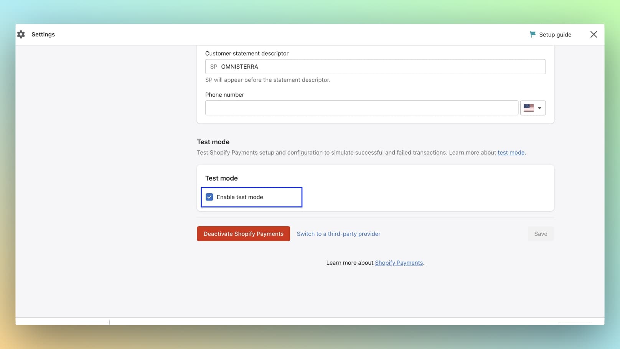Click the Test mode section heading above description
The image size is (620, 349).
click(213, 142)
